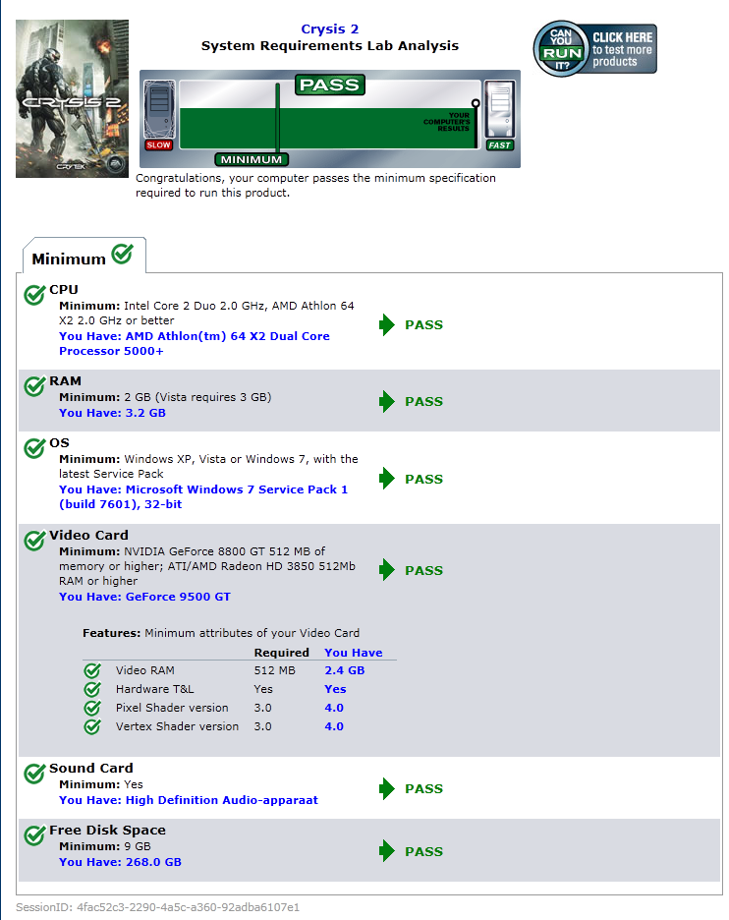Viewport: 729px width, 920px height.
Task: Click the PASS text in Free Disk Space row
Action: pos(423,851)
